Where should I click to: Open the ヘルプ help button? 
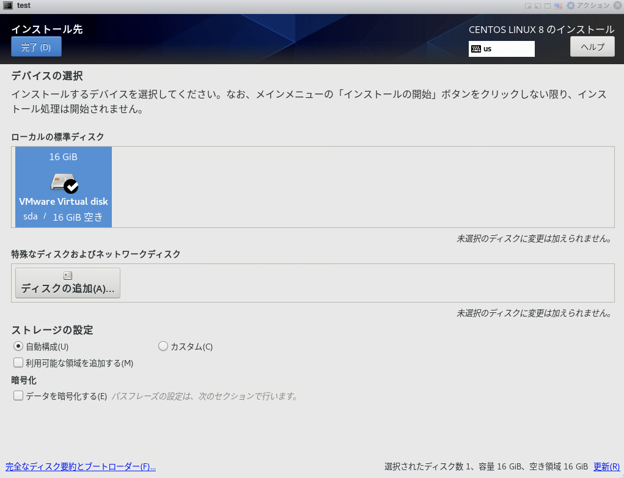click(x=592, y=47)
